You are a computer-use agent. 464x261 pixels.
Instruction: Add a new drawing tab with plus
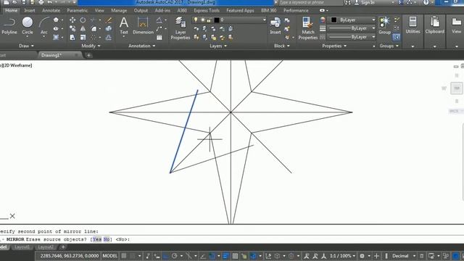tap(88, 55)
